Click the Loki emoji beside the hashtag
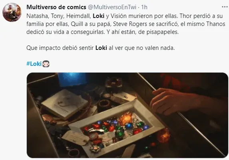Screen dimensions: 229x160 point(46,64)
